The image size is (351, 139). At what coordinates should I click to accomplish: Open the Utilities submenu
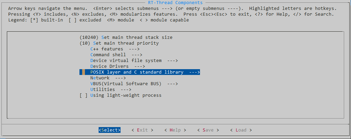pos(111,89)
